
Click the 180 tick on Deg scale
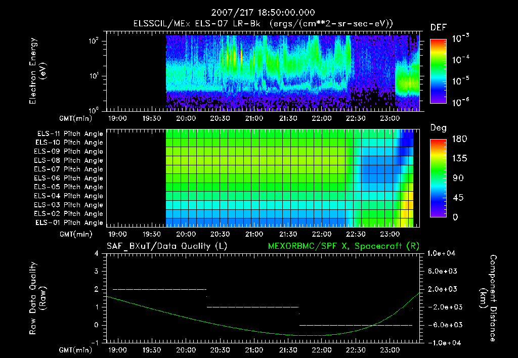pyautogui.click(x=459, y=139)
